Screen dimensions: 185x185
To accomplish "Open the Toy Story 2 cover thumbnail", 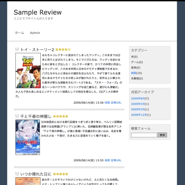I will [28, 70].
